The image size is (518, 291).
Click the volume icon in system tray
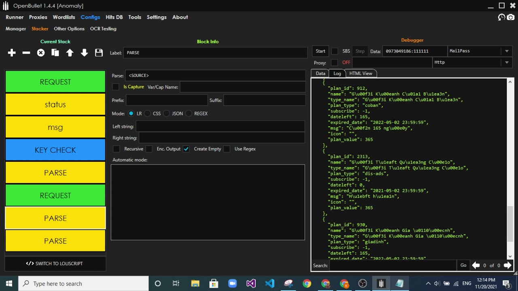tap(437, 283)
